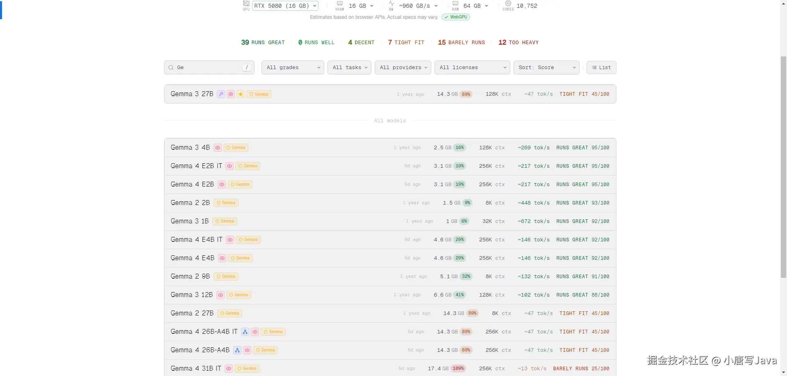Click the vision eye icon on Gemma 3 4B
The width and height of the screenshot is (787, 376).
pos(218,148)
